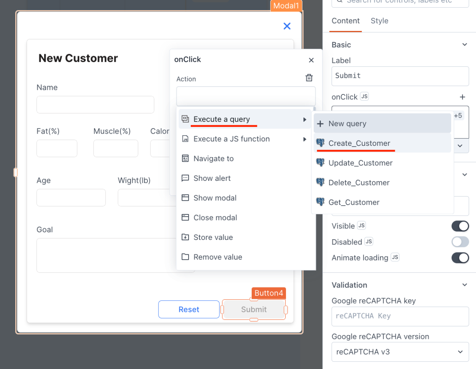The width and height of the screenshot is (476, 369).
Task: Close the onClick popup panel
Action: click(311, 60)
